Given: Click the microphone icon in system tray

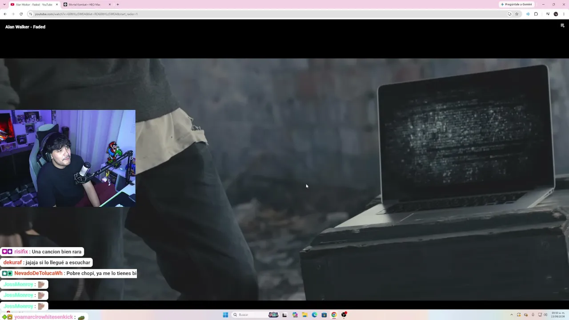Looking at the screenshot, I should pos(533,315).
